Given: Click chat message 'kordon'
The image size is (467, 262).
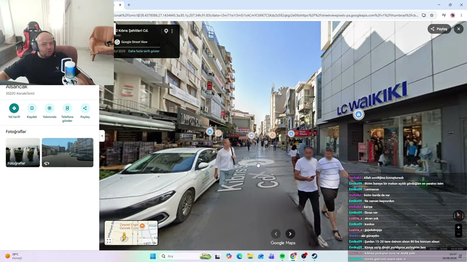Looking at the screenshot, I should click(369, 224).
